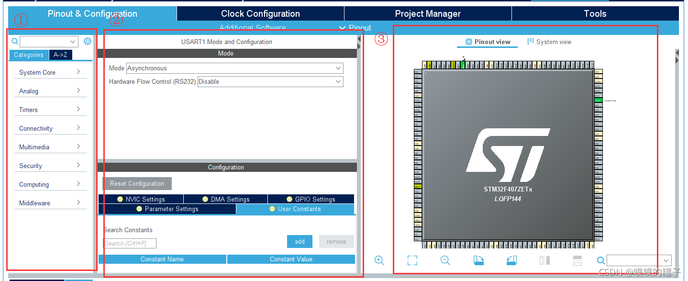Click the vertical split view icon
This screenshot has height=281, width=688.
coord(544,260)
